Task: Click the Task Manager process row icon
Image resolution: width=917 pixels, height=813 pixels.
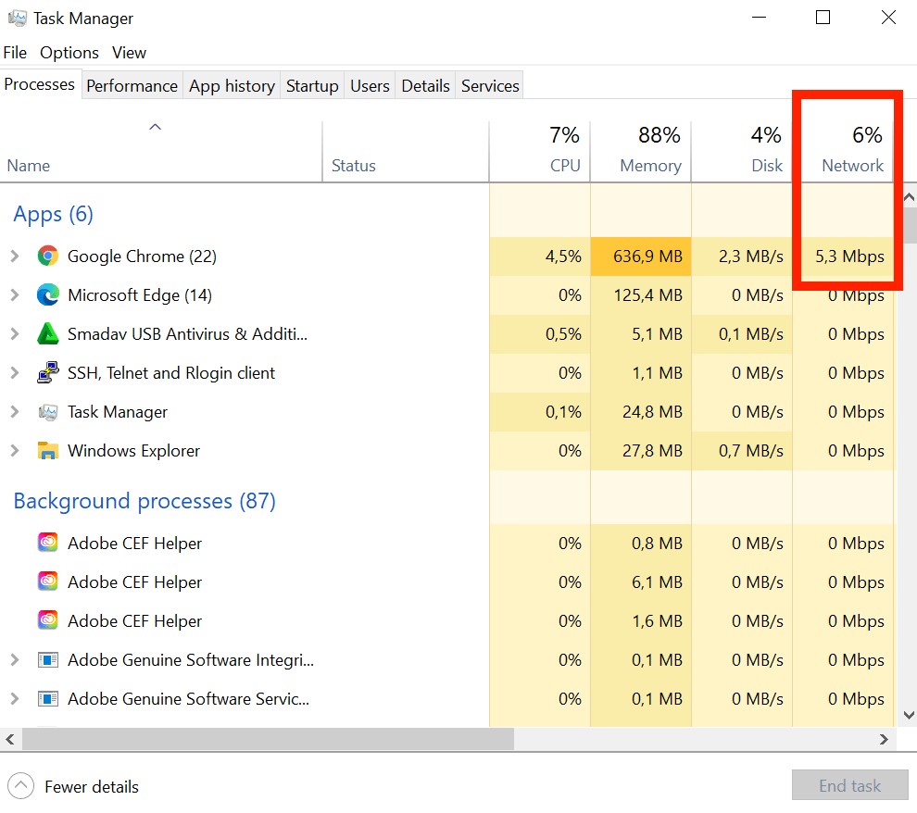Action: click(48, 412)
